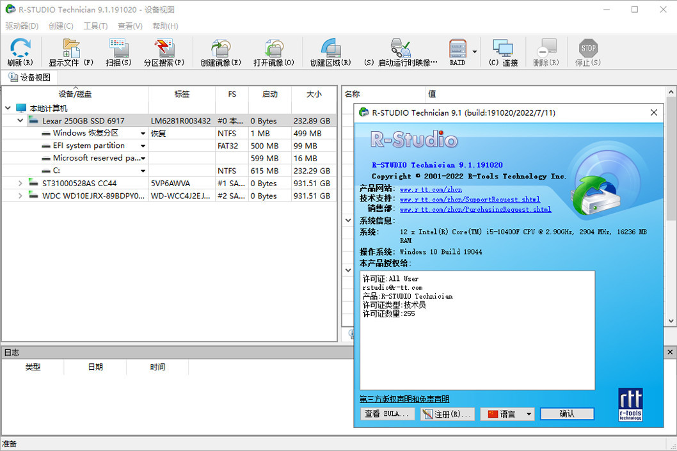Collapse the Lexar 250GB SSD entry
The height and width of the screenshot is (451, 677).
(x=20, y=120)
